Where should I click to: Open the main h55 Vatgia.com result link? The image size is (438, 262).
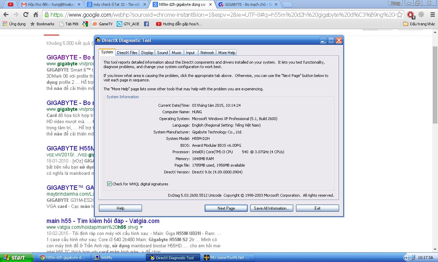[x=103, y=221]
